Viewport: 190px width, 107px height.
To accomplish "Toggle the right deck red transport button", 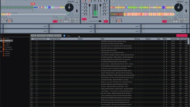I will 164,21.
